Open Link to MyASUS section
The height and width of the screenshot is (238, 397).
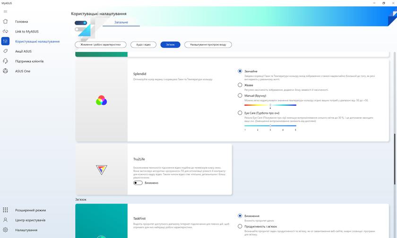click(26, 32)
